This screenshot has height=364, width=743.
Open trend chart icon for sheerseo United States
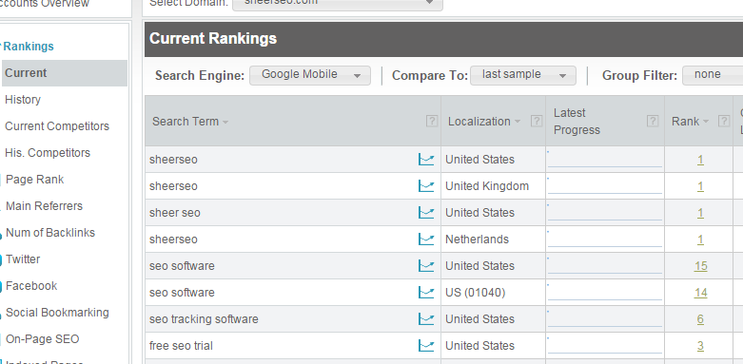coord(426,160)
